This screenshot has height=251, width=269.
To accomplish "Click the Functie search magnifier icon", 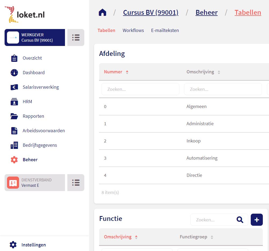I will click(x=240, y=220).
